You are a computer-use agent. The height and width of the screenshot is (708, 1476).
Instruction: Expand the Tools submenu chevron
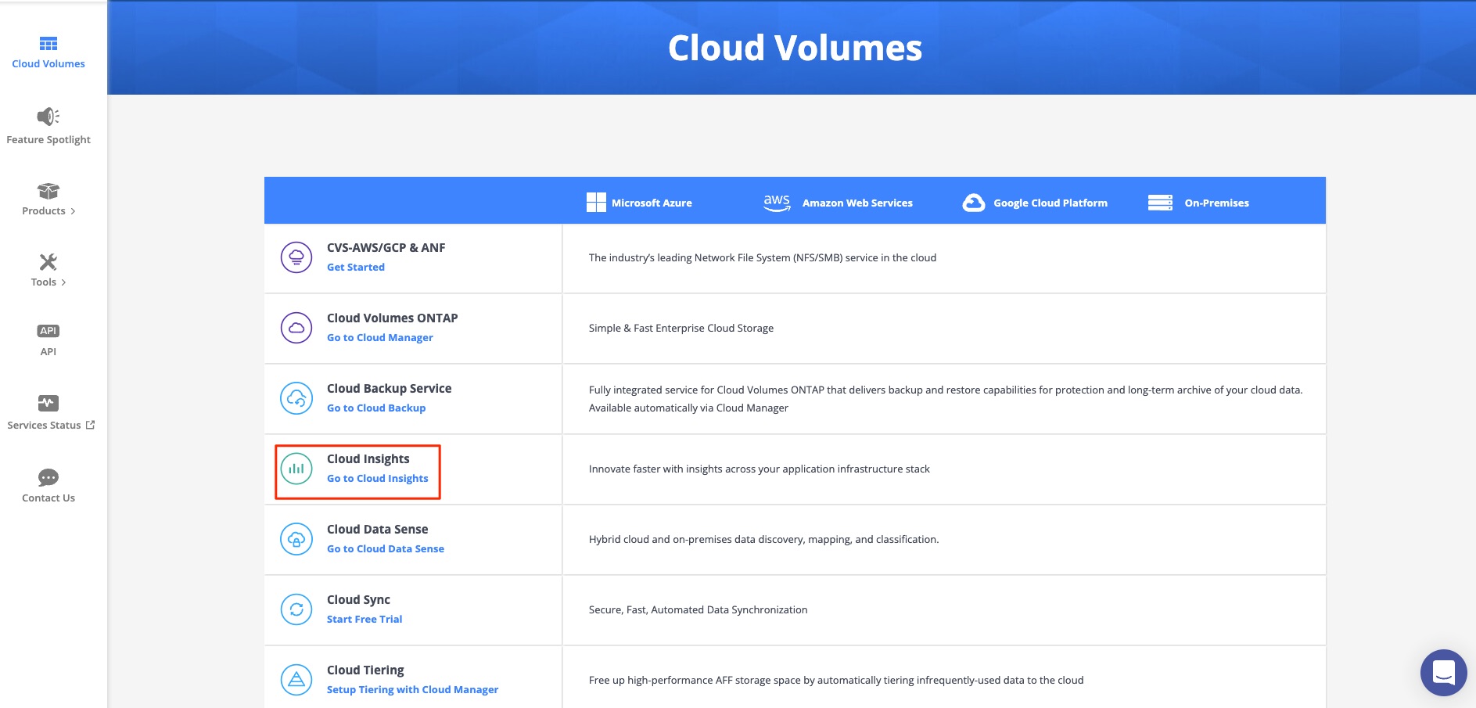(x=63, y=282)
